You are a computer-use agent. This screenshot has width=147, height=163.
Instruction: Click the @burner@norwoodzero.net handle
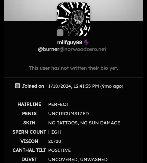(72, 49)
